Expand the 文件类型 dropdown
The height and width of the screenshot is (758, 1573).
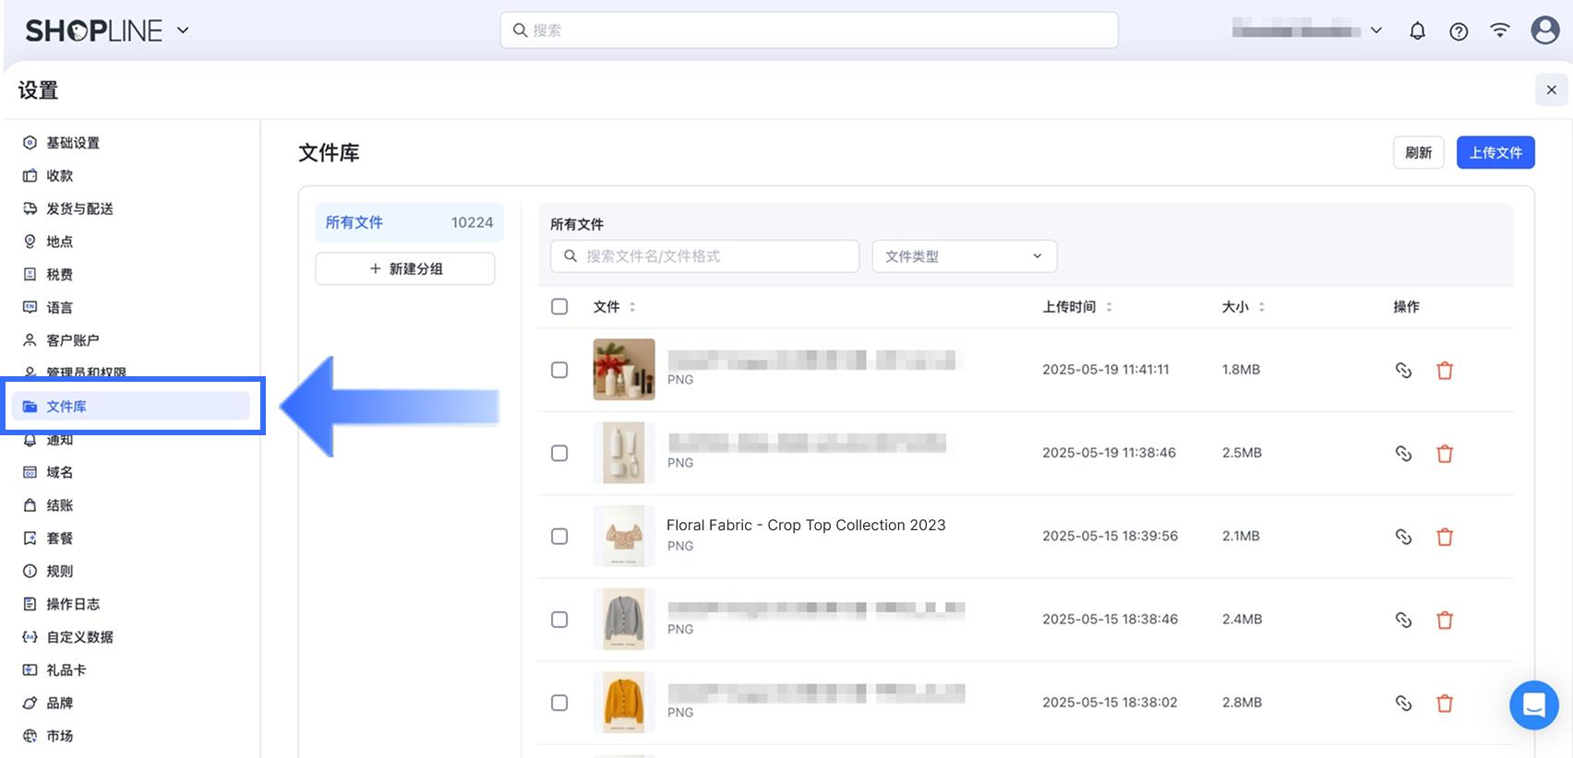tap(964, 256)
